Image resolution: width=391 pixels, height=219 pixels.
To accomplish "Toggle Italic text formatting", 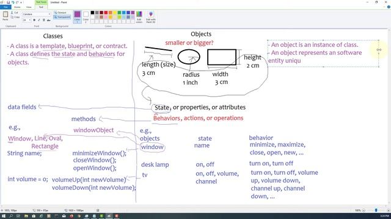I will [x=39, y=20].
